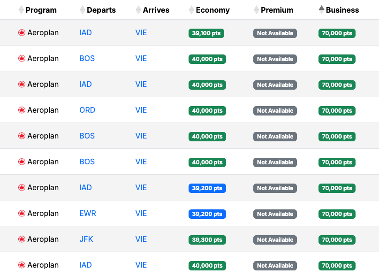Select the Aeroplan logo on the ORD row

coord(22,110)
